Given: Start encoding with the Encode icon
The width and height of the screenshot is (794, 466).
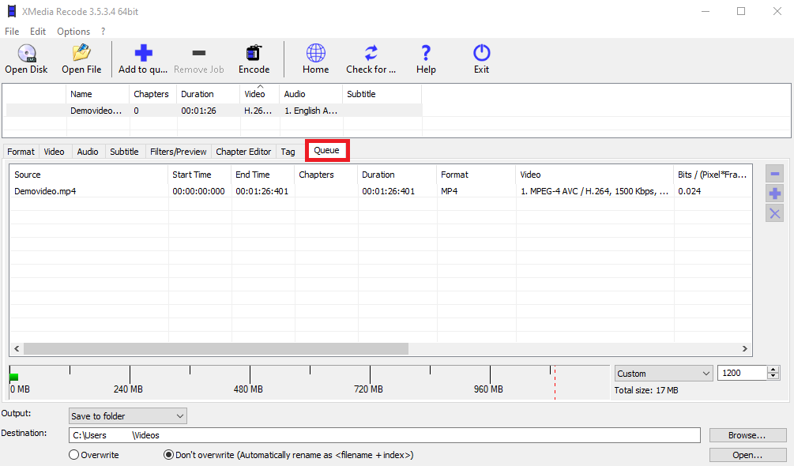Looking at the screenshot, I should coord(254,54).
